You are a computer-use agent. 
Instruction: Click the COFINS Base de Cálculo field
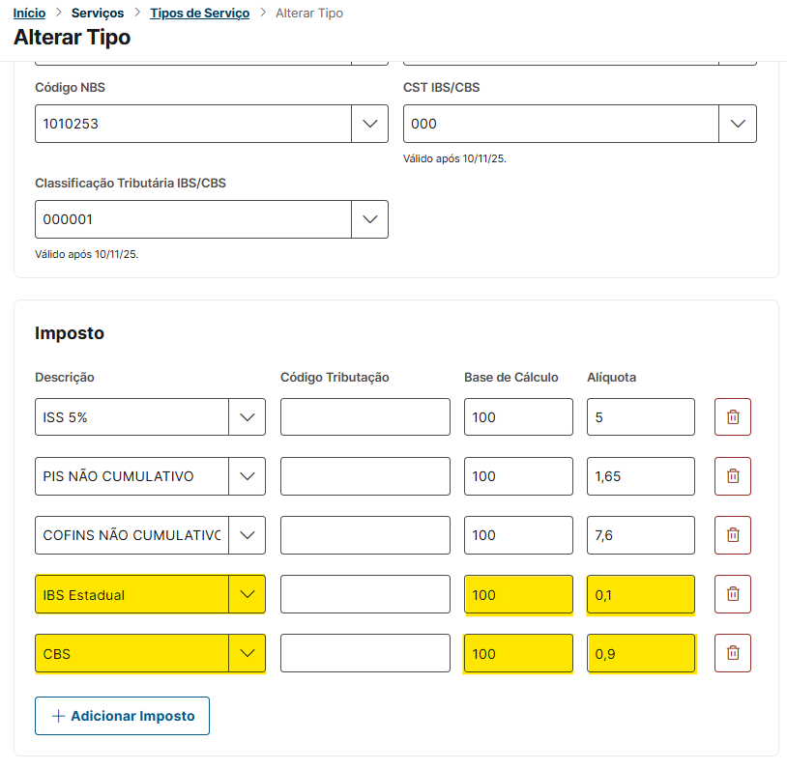pyautogui.click(x=518, y=535)
